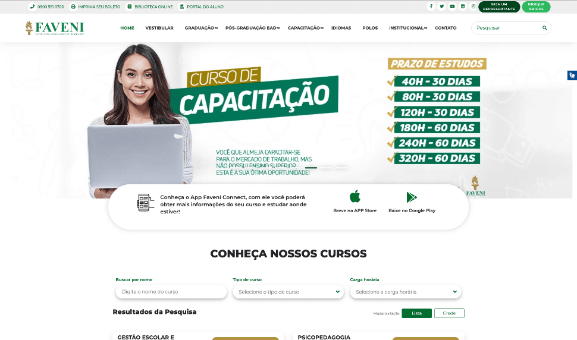Image resolution: width=577 pixels, height=340 pixels.
Task: Click the Portal do Aluno link
Action: (x=201, y=7)
